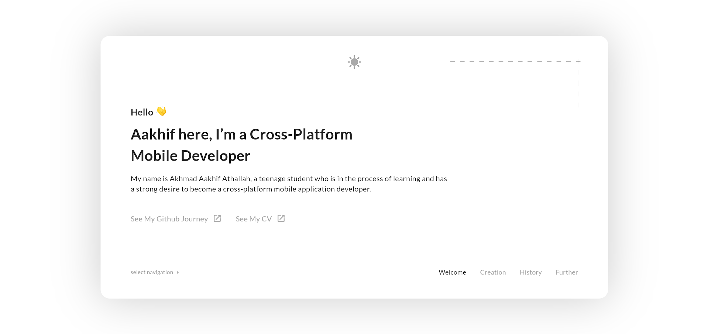Click the right-pointing chevron after select navigation

coord(178,272)
